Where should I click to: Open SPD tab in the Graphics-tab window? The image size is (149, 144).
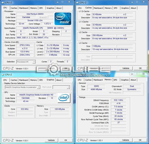click(41, 80)
